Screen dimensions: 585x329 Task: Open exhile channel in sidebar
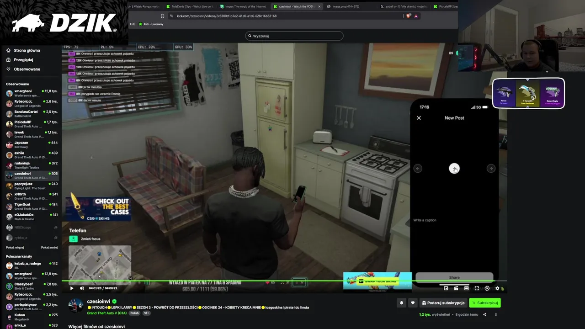tap(32, 155)
